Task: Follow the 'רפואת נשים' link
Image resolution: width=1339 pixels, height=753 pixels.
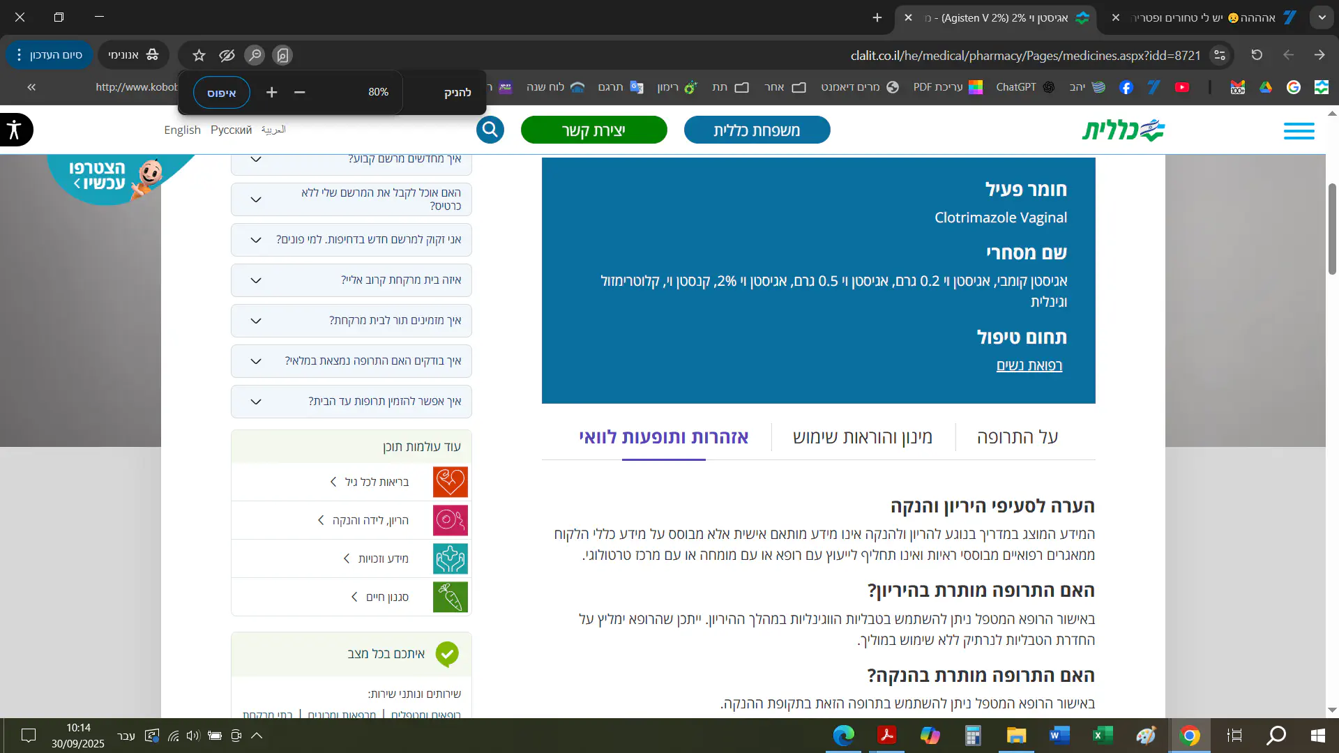Action: (1029, 365)
